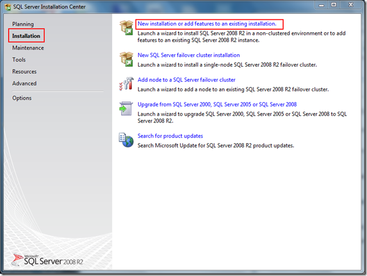Screen dimensions: 367x276
Task: Select the Installation page in sidebar
Action: (x=26, y=36)
